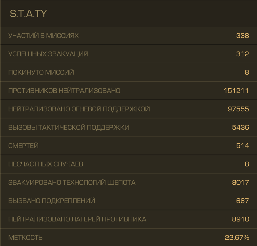The image size is (257, 246).
Task: Click the СМЕРТЕЙ stat label
Action: pos(23,146)
